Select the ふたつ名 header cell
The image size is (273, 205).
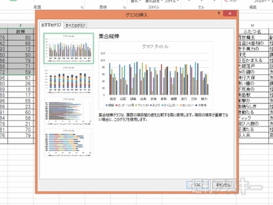click(x=252, y=31)
